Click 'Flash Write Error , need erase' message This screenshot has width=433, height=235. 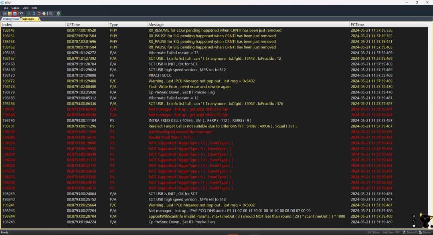click(x=189, y=87)
